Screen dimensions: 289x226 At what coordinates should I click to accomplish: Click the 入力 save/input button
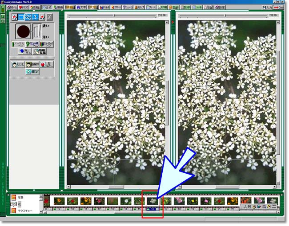[267, 8]
